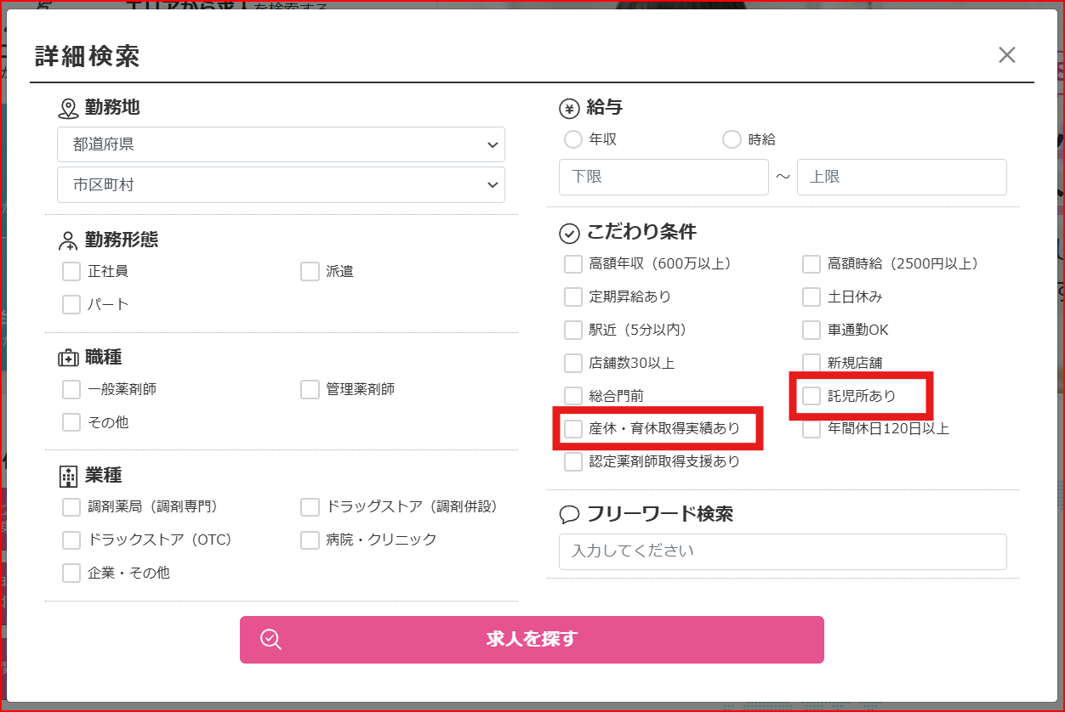The image size is (1065, 712).
Task: Select the 年収 radio button
Action: tap(573, 139)
